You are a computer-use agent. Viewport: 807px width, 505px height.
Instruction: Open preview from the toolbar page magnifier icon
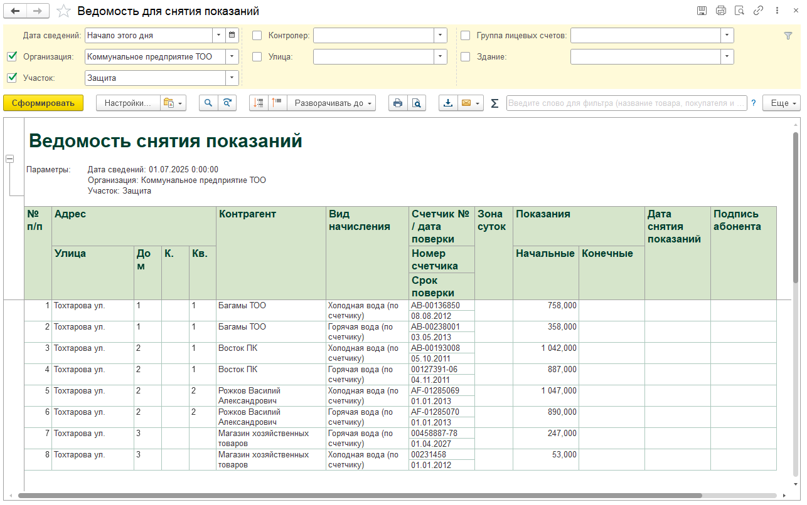pyautogui.click(x=416, y=103)
